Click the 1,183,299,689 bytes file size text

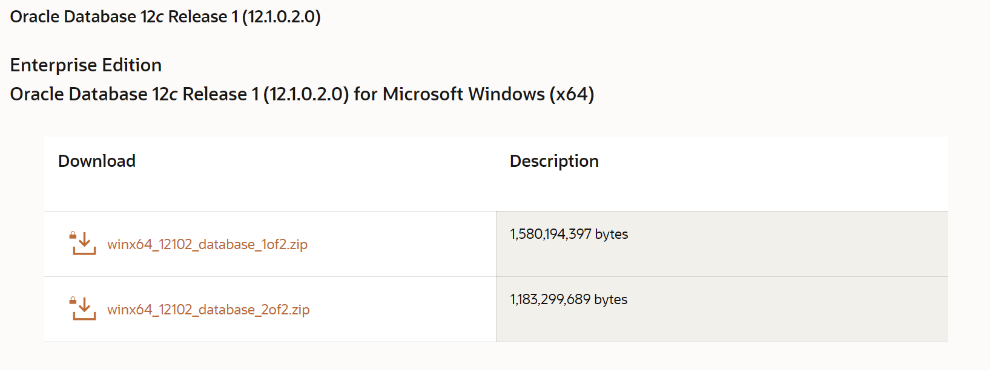[569, 299]
